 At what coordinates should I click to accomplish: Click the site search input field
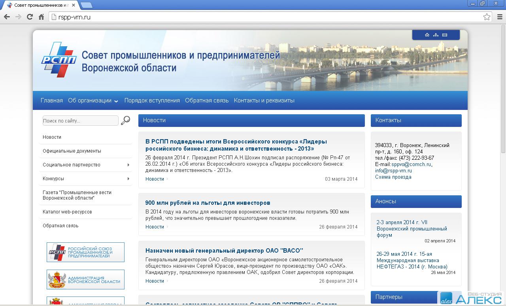coord(80,121)
